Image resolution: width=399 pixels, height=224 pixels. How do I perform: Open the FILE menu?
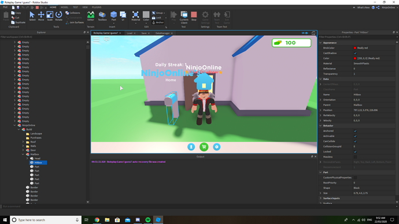point(5,8)
